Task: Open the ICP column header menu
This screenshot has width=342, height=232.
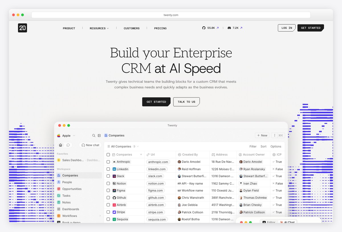Action: 278,155
